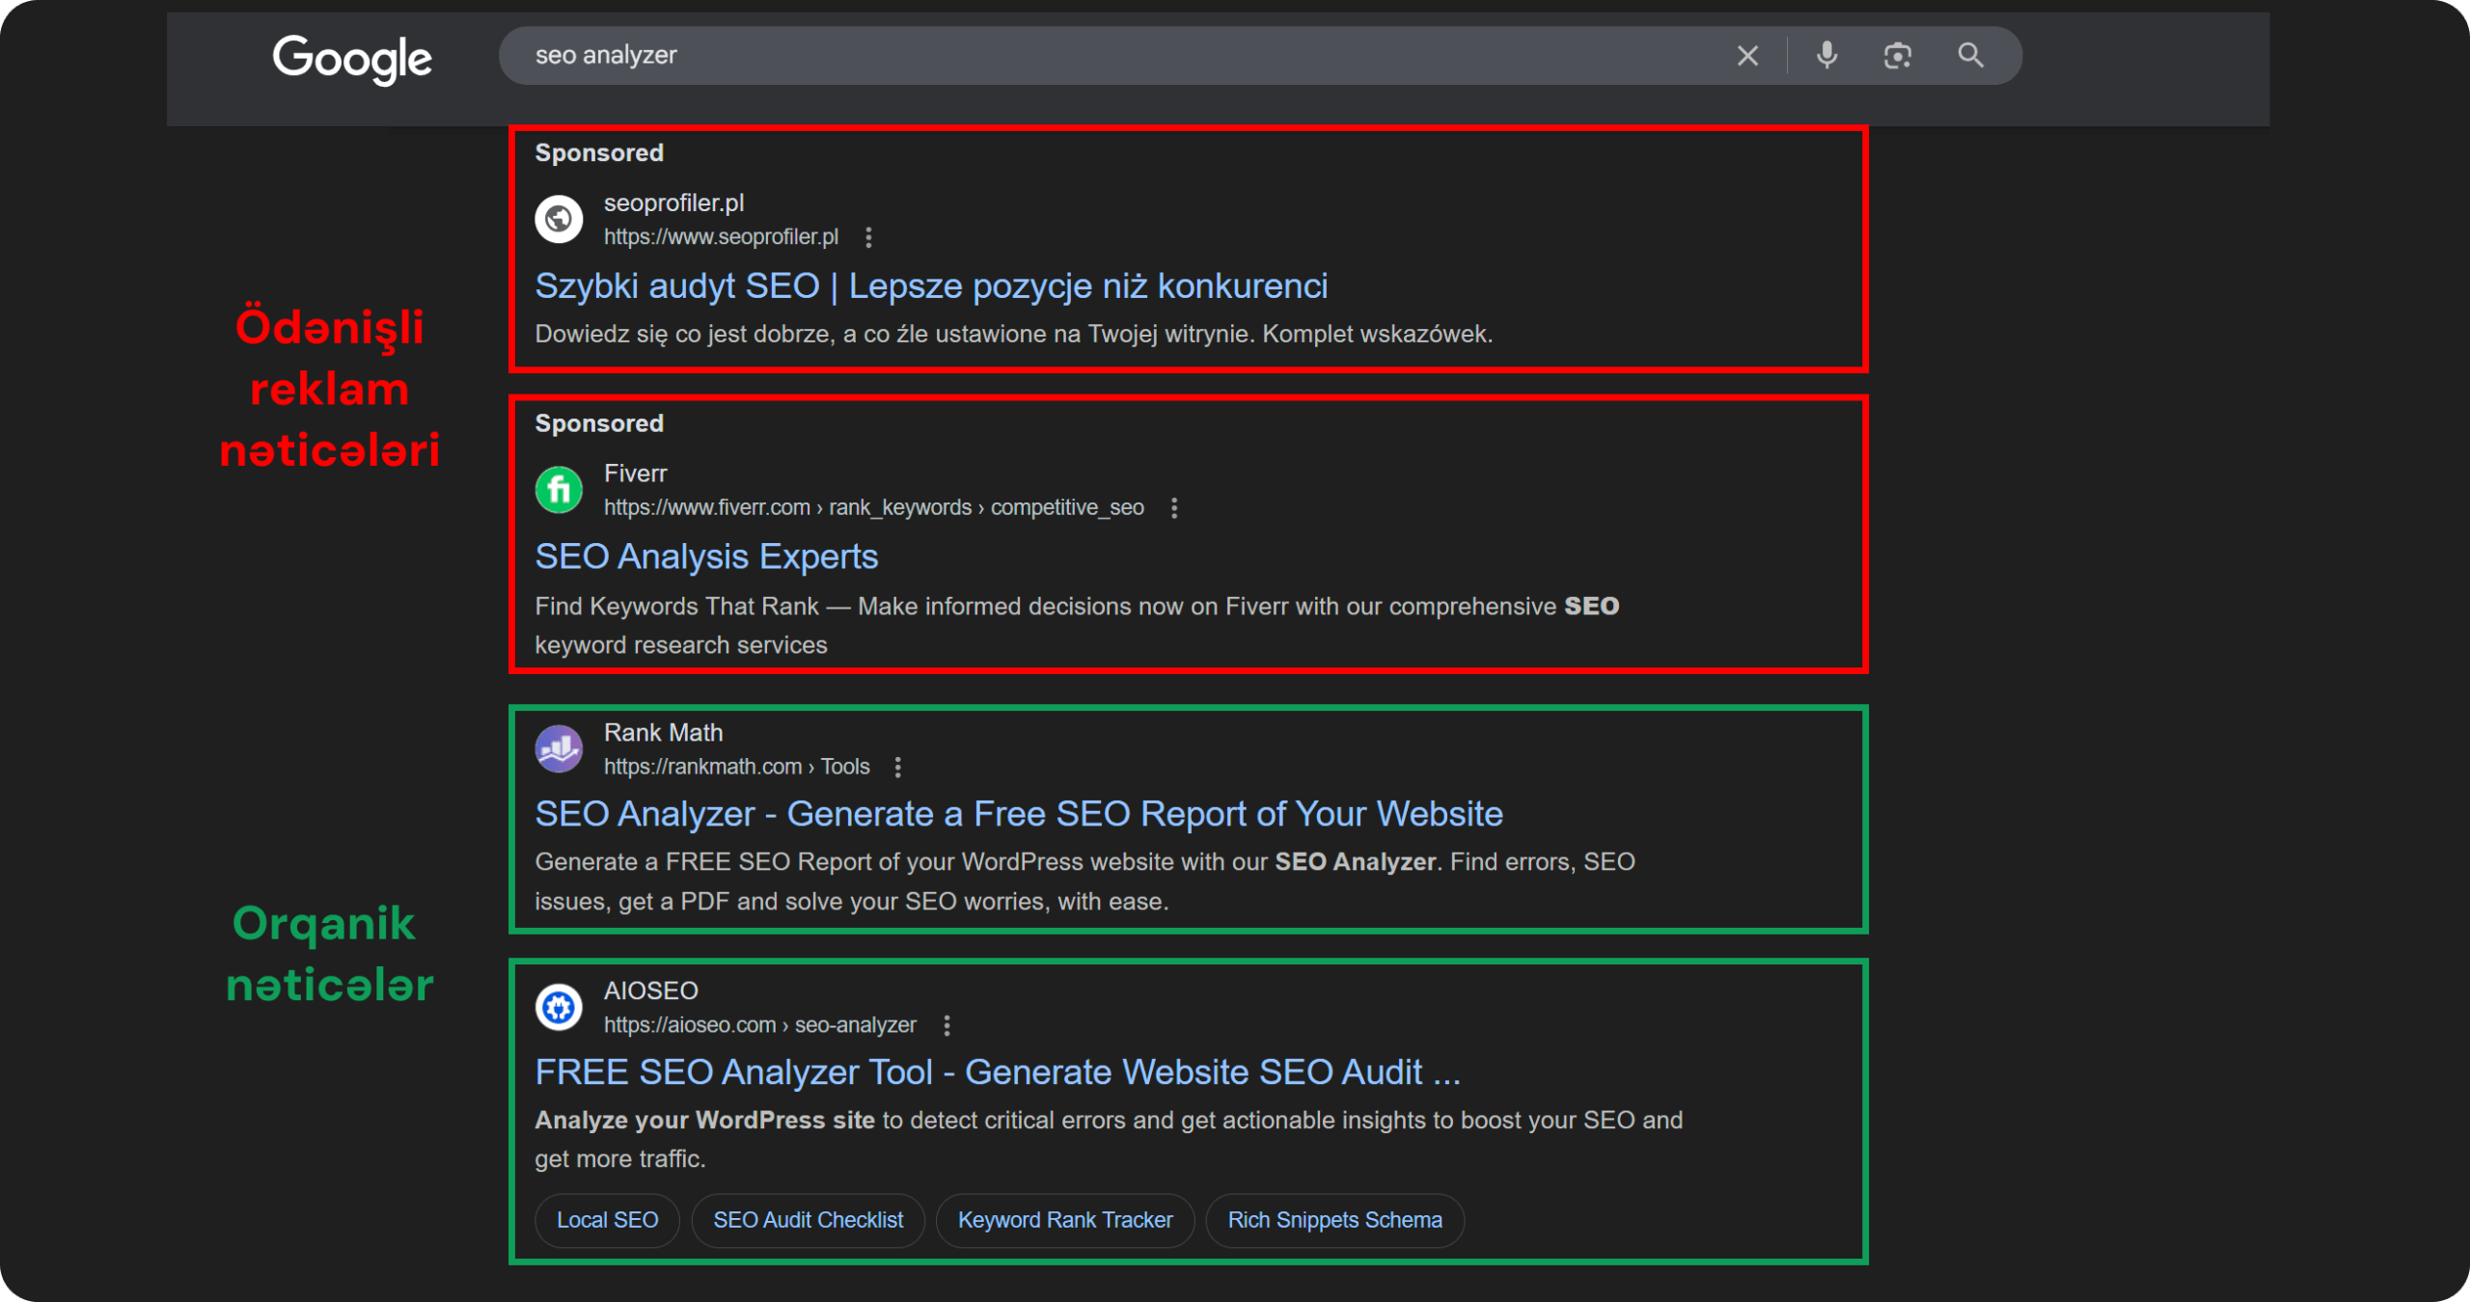
Task: Click the seoprofiler.pl globe favicon
Action: (559, 219)
